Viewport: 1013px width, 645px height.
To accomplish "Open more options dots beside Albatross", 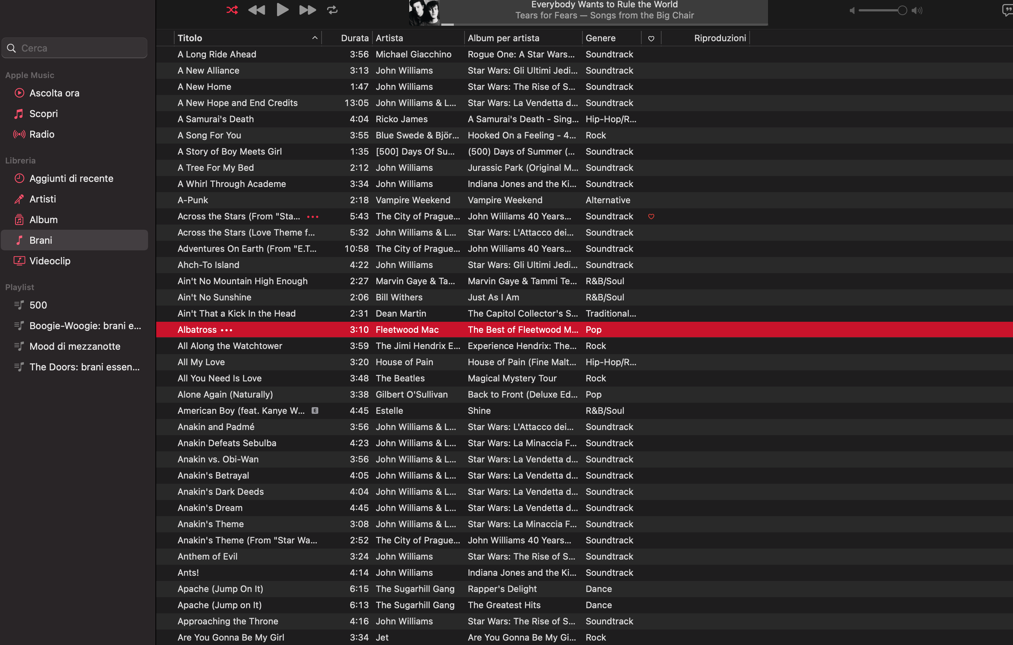I will [x=227, y=330].
